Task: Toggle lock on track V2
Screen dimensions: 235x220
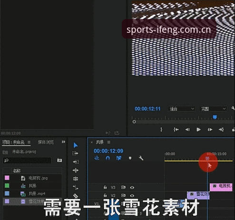Action: (x=105, y=195)
